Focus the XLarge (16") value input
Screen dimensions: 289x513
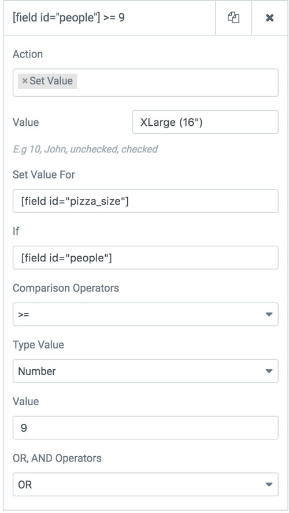[x=205, y=122]
